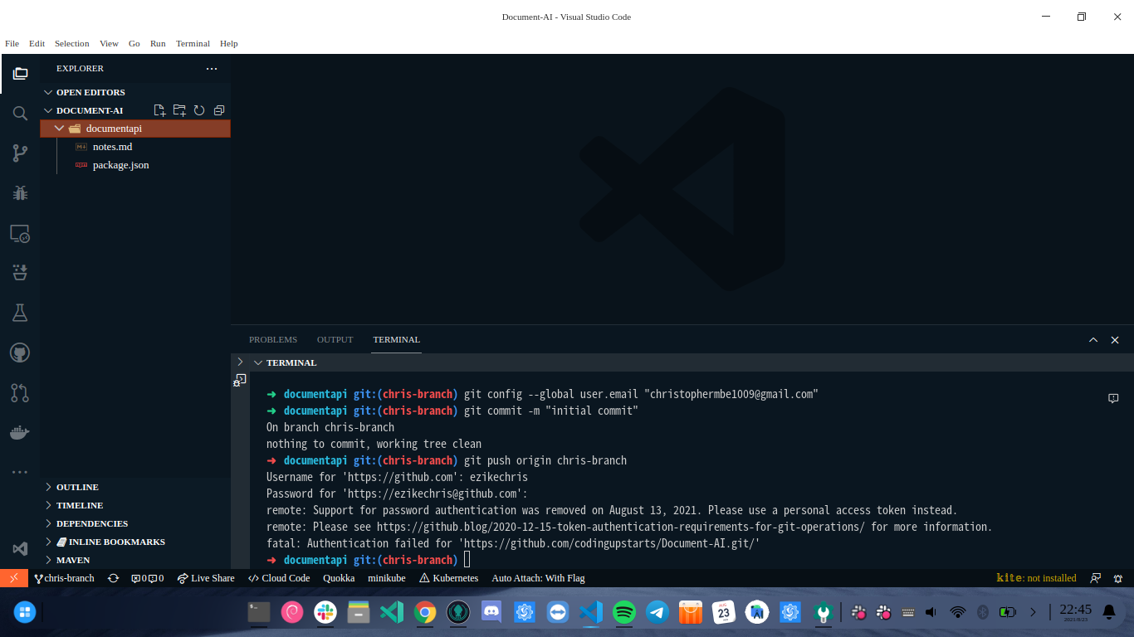Screen dimensions: 1134x637
Task: Refresh the Explorer file tree
Action: pyautogui.click(x=199, y=109)
